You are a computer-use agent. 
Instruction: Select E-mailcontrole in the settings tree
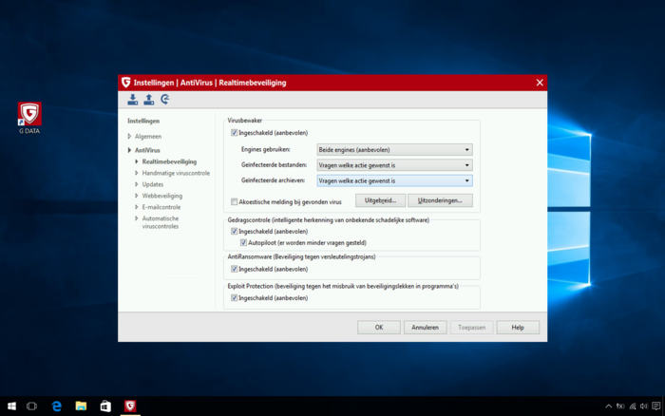161,207
